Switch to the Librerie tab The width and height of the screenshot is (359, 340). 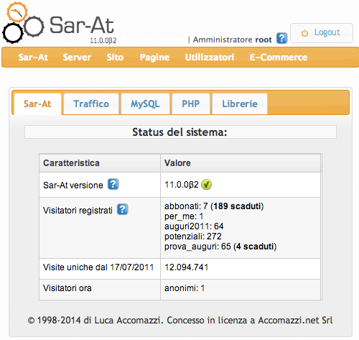click(240, 104)
